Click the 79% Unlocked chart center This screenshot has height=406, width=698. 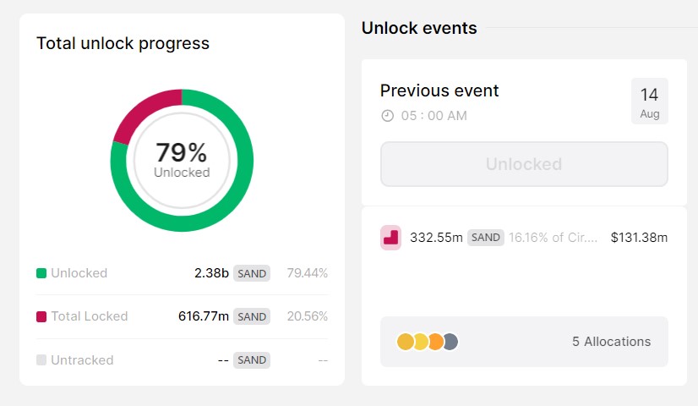coord(182,159)
